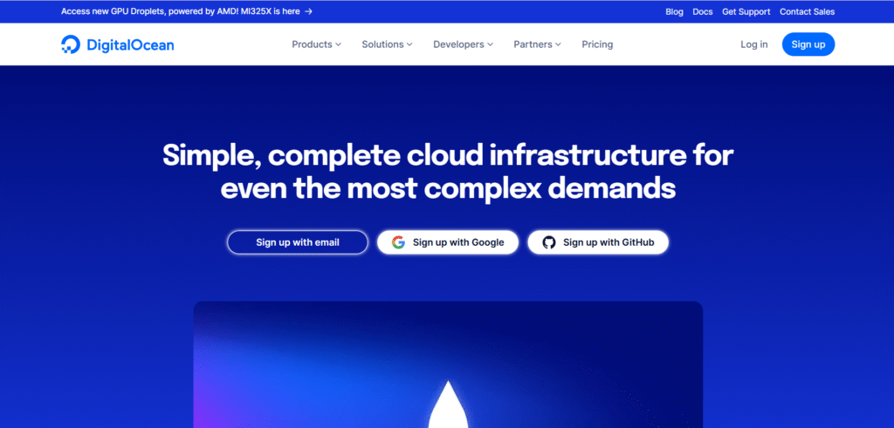Go to the Pricing page
Image resolution: width=894 pixels, height=428 pixels.
coord(597,44)
